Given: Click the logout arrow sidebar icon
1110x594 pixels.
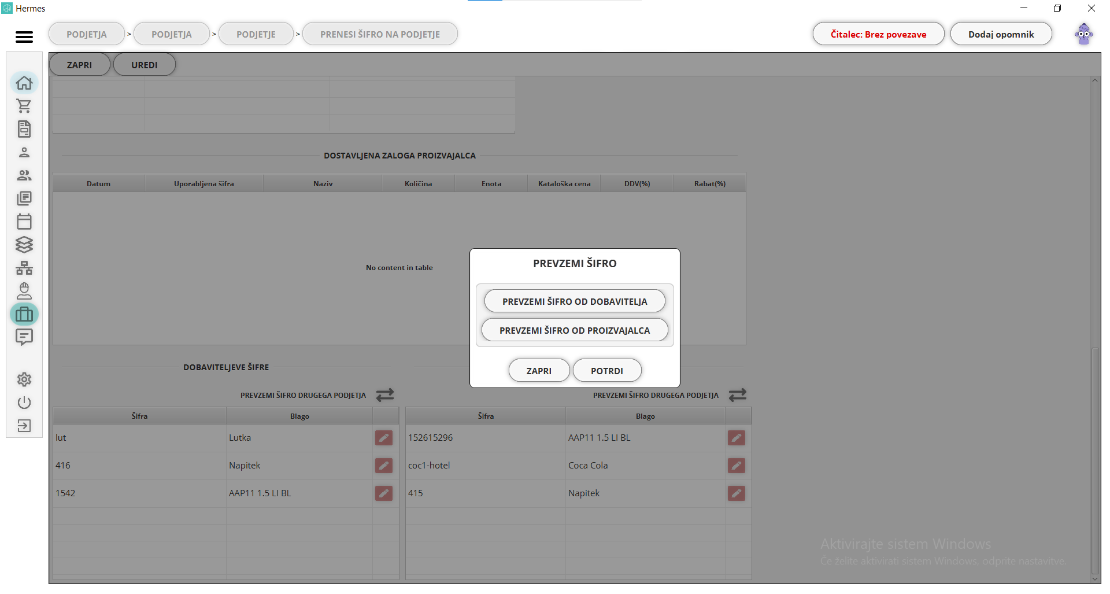Looking at the screenshot, I should point(24,426).
